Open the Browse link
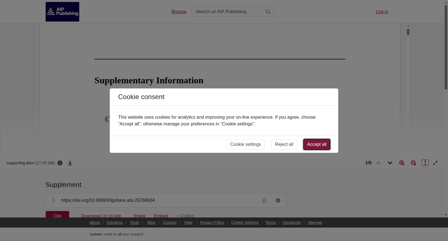The height and width of the screenshot is (241, 448). pyautogui.click(x=179, y=12)
